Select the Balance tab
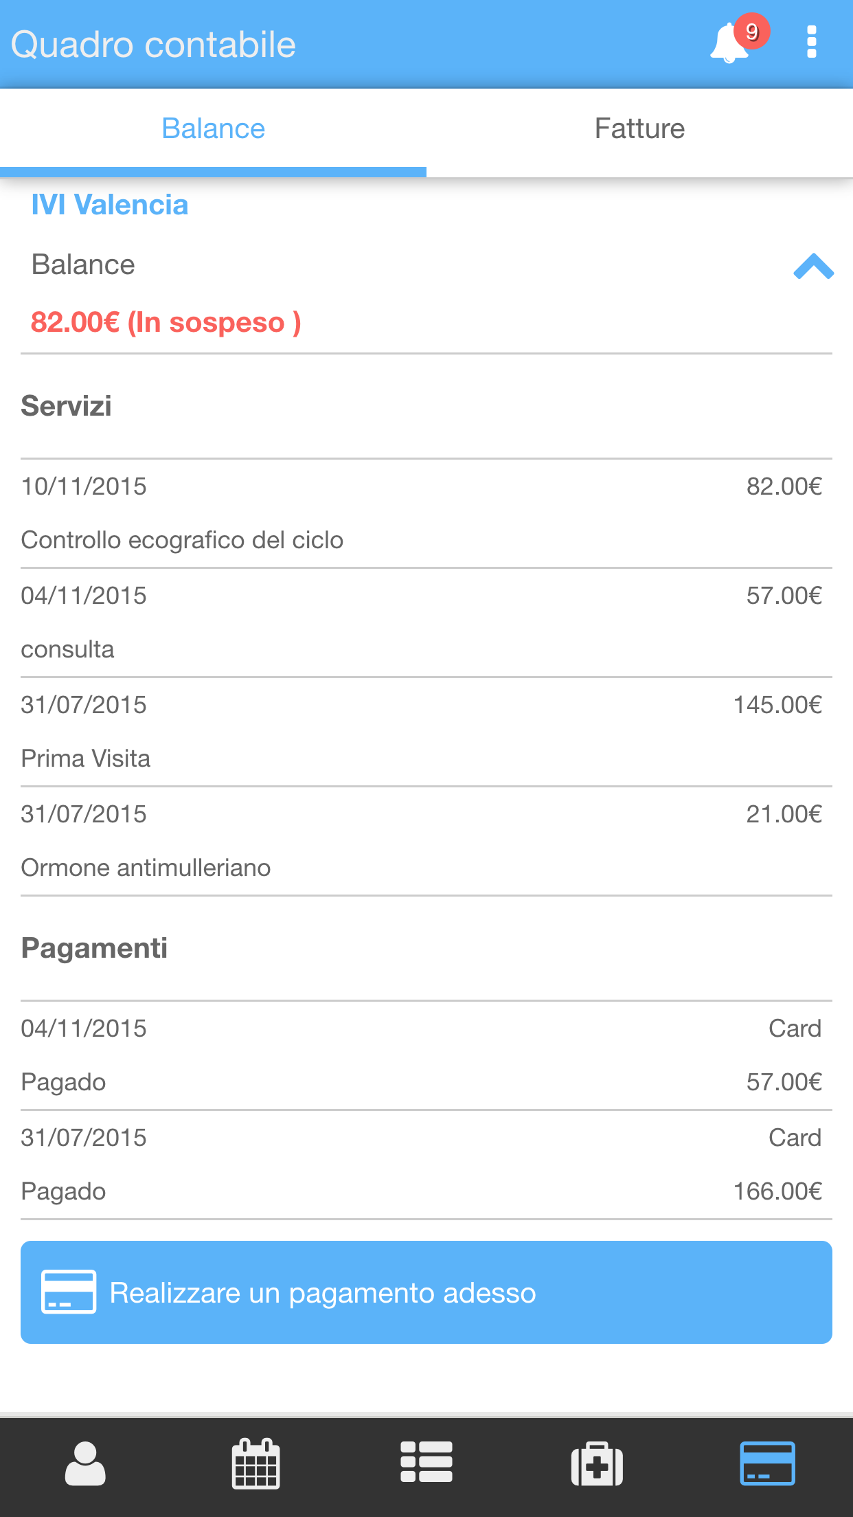This screenshot has width=853, height=1517. click(213, 129)
